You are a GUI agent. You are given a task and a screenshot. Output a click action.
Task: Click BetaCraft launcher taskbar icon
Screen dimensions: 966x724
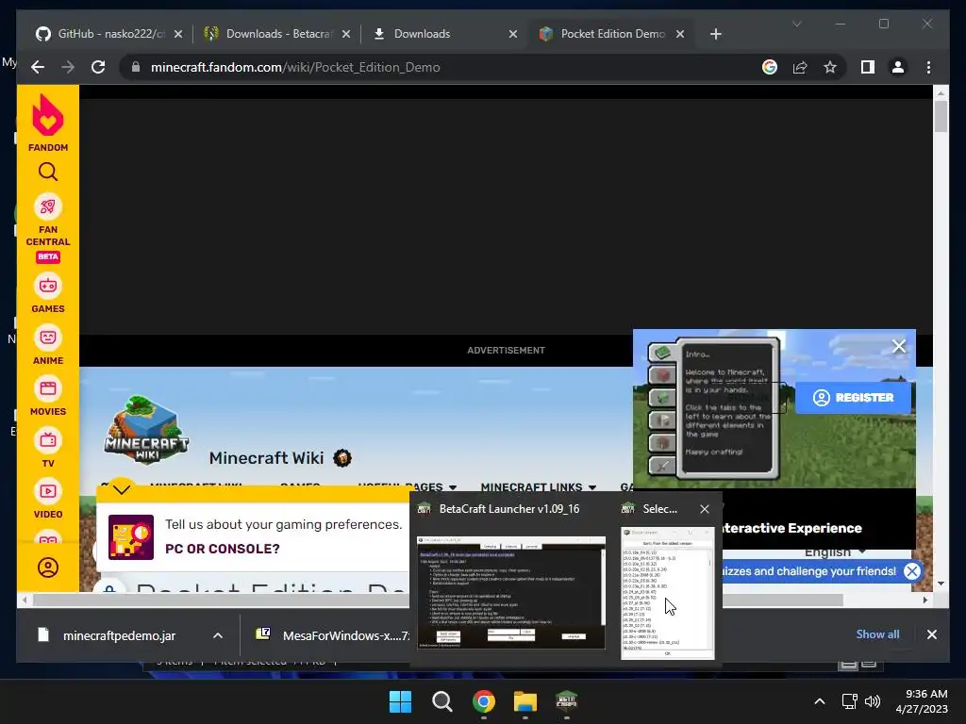pos(566,701)
